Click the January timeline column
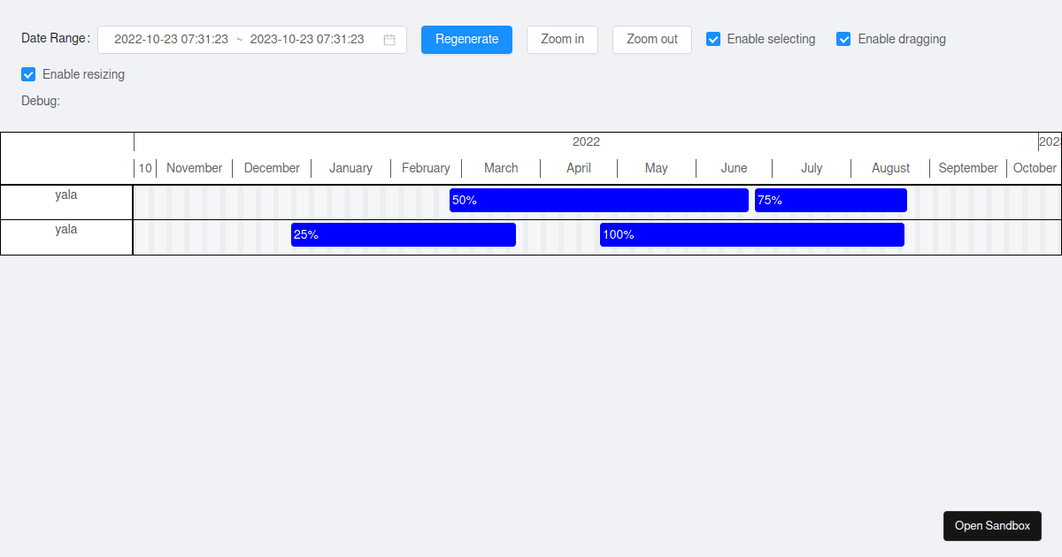 pyautogui.click(x=350, y=168)
